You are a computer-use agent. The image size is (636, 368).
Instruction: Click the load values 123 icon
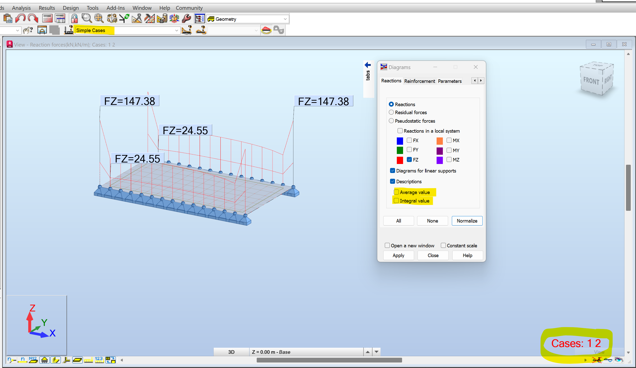(99, 360)
